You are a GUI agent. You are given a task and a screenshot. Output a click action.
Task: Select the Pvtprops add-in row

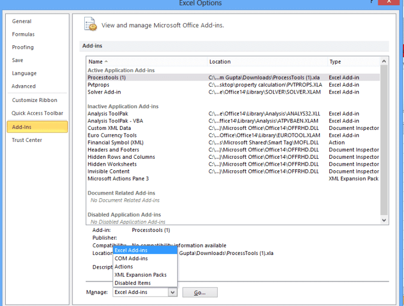[x=233, y=85]
